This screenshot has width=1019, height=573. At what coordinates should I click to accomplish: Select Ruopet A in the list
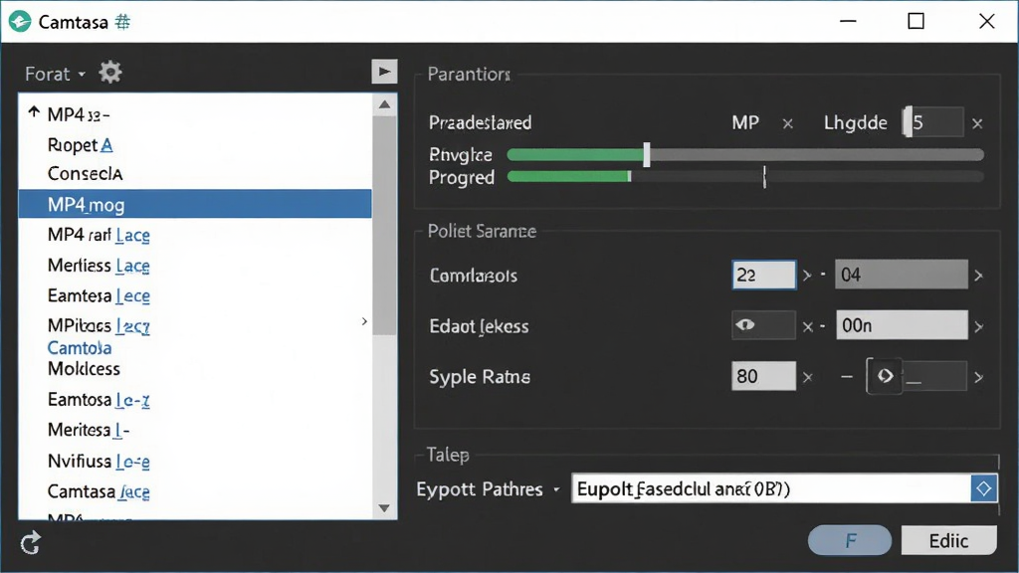[80, 145]
